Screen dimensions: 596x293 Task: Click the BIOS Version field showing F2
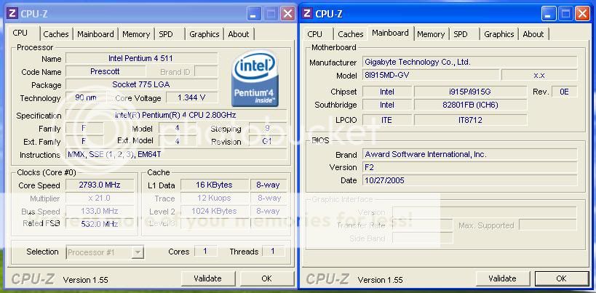[470, 167]
